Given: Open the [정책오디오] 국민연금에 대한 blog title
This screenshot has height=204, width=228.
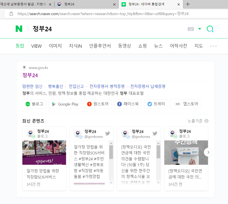Looking at the screenshot, I should [x=185, y=174].
